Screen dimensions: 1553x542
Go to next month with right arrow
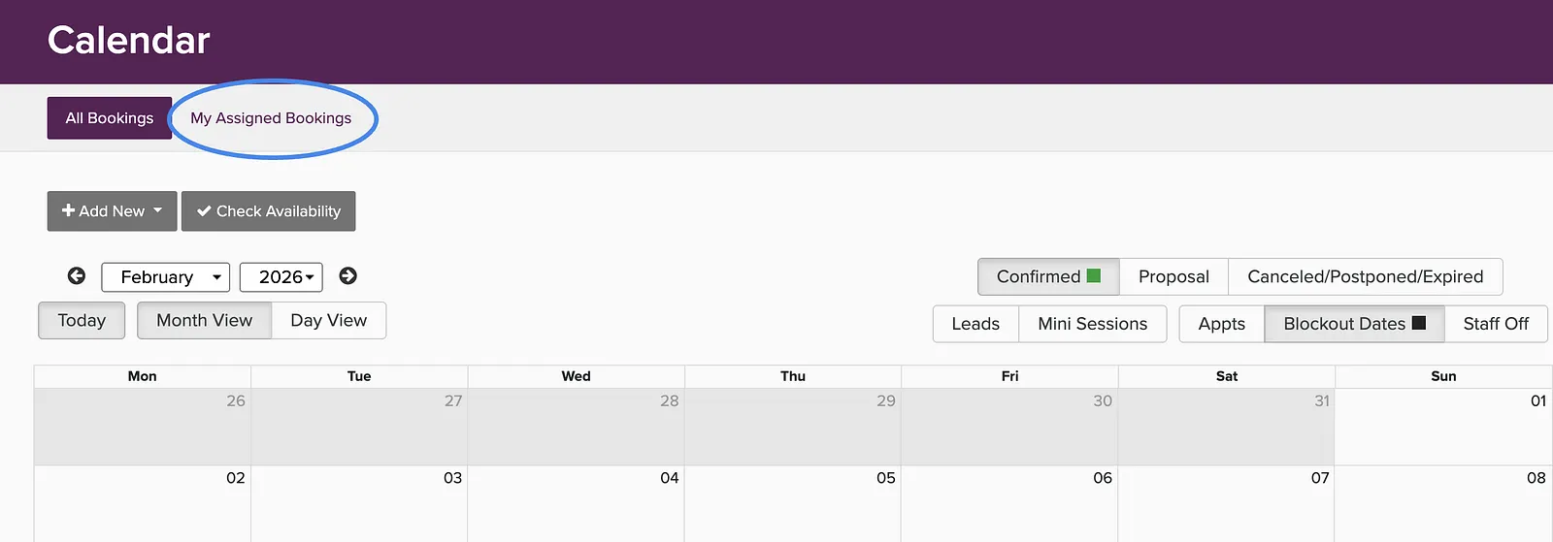[347, 276]
